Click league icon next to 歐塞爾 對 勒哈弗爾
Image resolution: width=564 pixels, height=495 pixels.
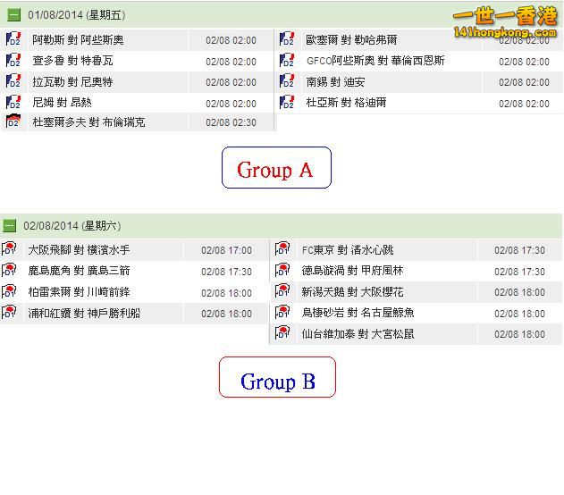point(287,40)
